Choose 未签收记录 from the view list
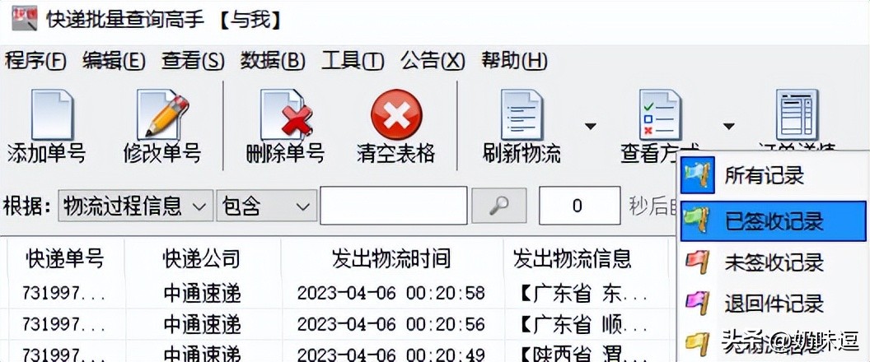The width and height of the screenshot is (870, 362). tap(774, 262)
